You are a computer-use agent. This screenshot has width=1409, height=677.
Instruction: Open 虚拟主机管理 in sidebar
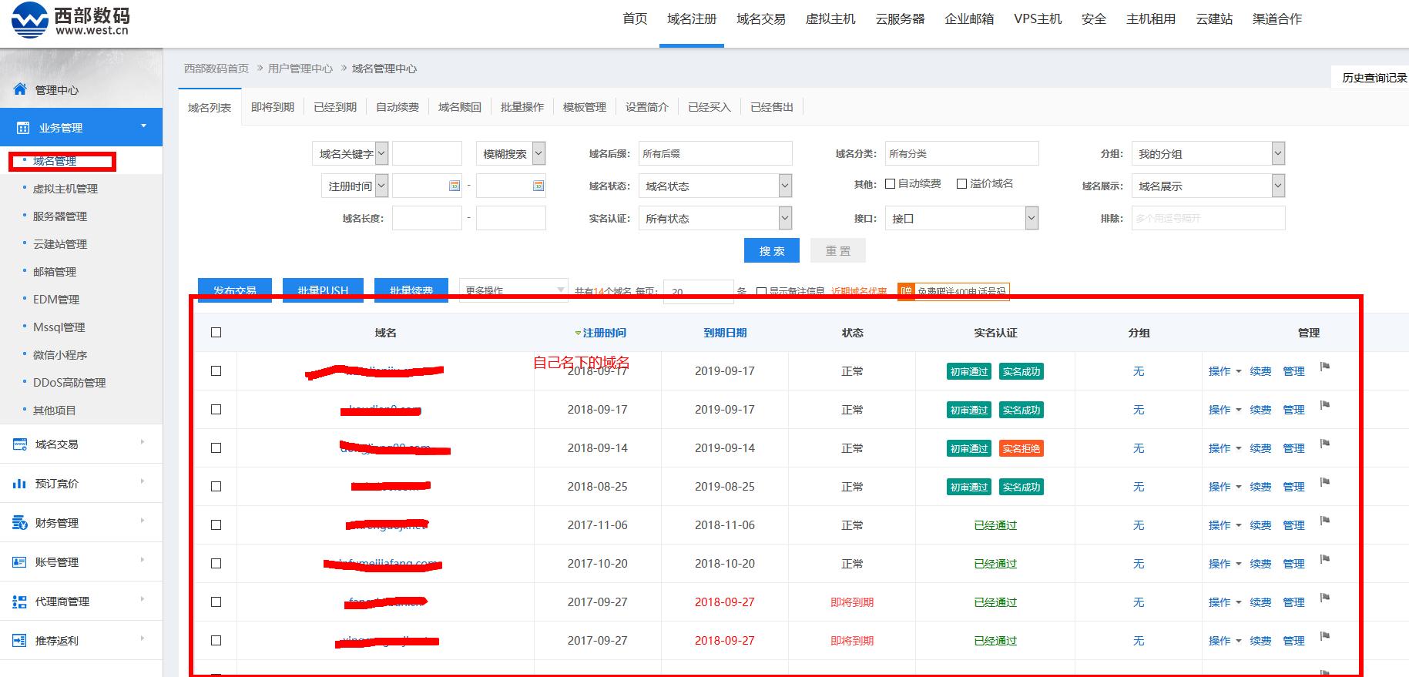(x=65, y=189)
